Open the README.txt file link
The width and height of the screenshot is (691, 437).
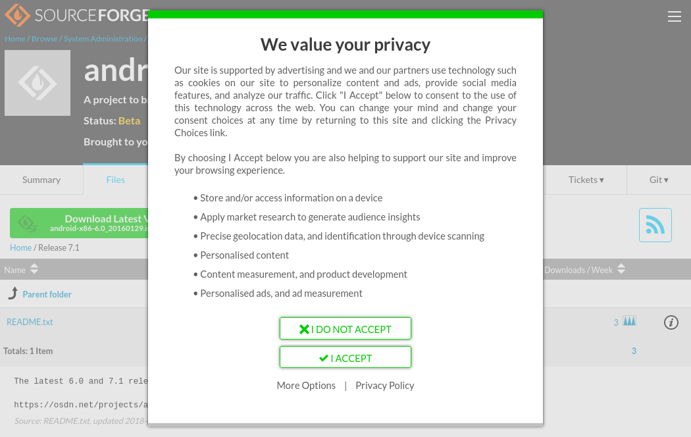(x=30, y=322)
